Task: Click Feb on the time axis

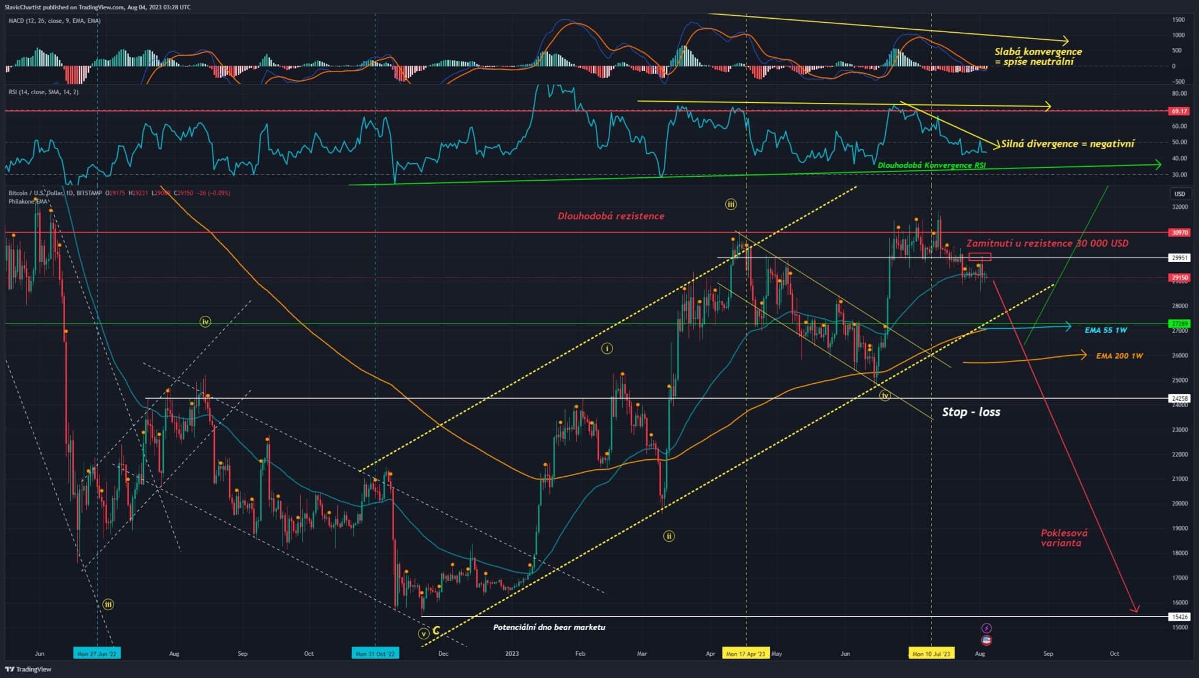Action: pos(580,653)
